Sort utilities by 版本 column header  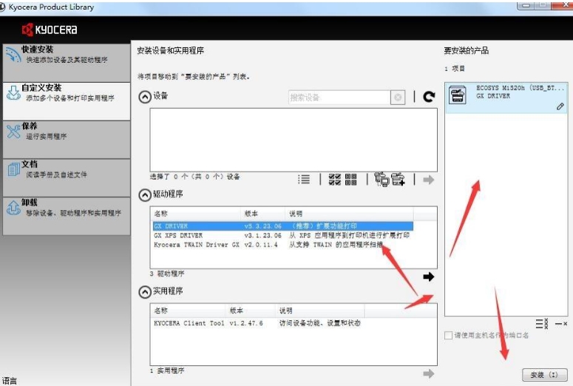click(251, 311)
